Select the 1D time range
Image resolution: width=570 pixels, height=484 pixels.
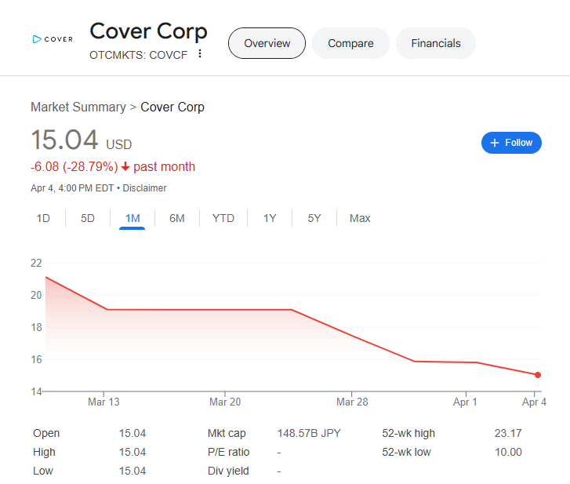click(x=43, y=218)
